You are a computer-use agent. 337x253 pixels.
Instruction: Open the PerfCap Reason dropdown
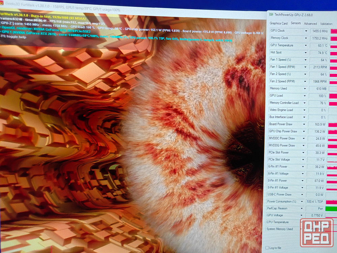click(303, 208)
